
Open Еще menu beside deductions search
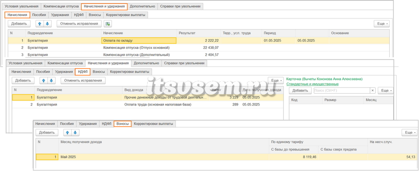tap(386, 91)
